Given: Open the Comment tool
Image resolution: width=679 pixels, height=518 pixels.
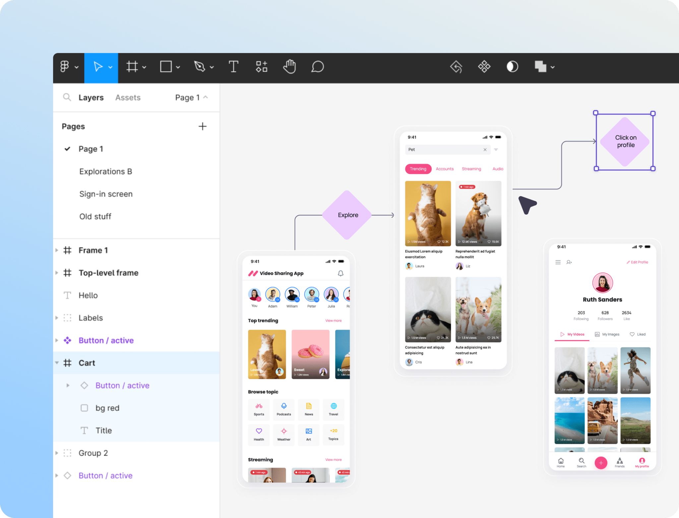Looking at the screenshot, I should 317,67.
